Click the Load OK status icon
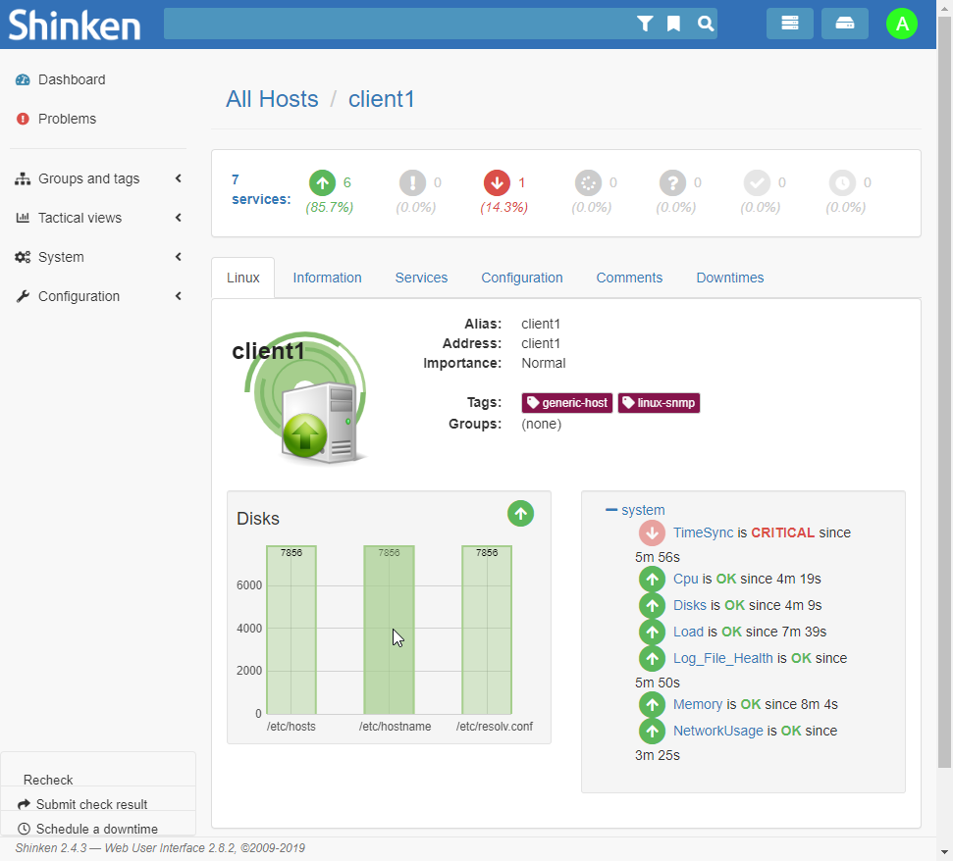 652,633
